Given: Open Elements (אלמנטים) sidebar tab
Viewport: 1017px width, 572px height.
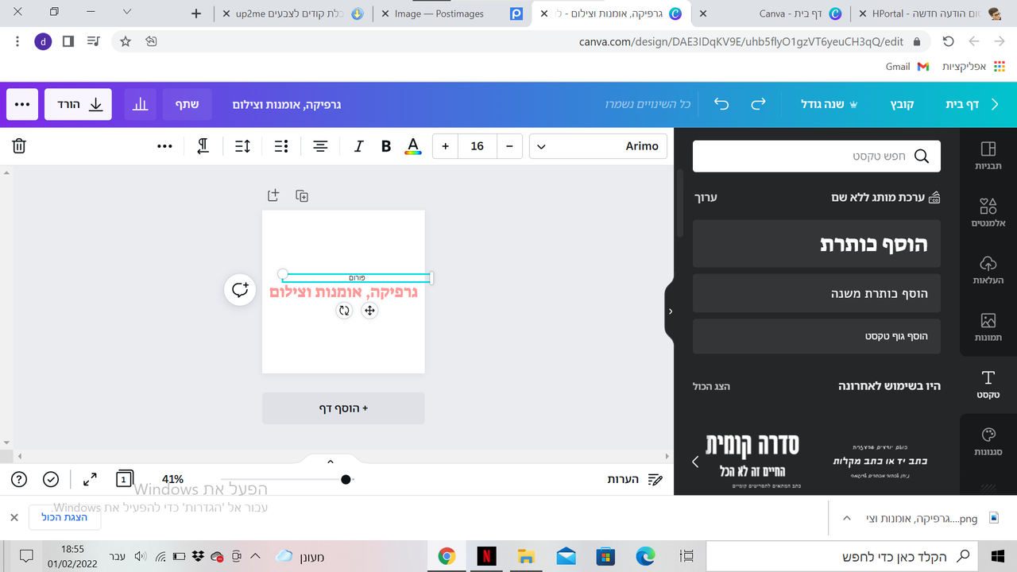Looking at the screenshot, I should click(x=988, y=212).
